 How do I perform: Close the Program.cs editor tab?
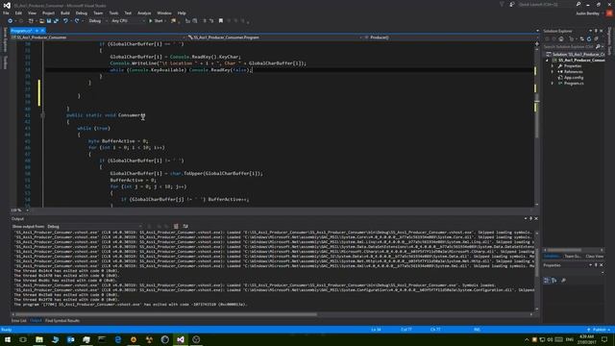coord(42,31)
